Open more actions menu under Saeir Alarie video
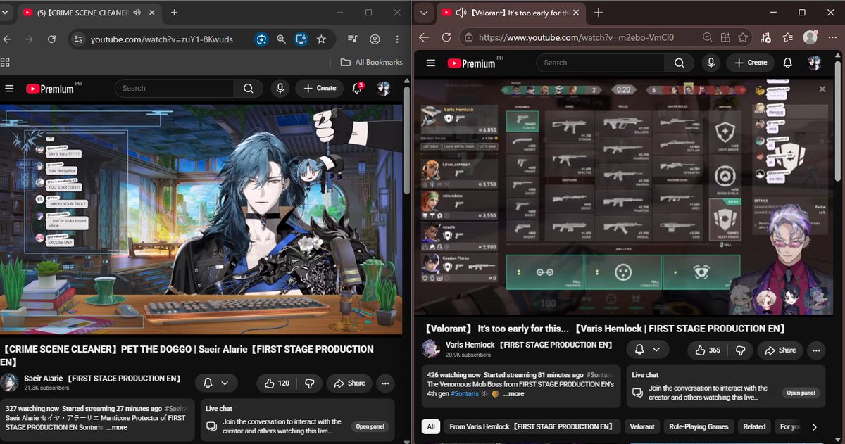Image resolution: width=845 pixels, height=444 pixels. [386, 383]
